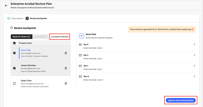Viewport: 203px width, 107px height.
Task: Click the envelope icon for Day 3
Action: pos(80,55)
